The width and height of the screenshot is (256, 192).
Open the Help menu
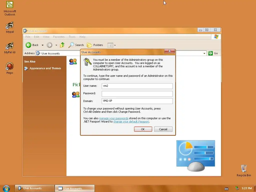pyautogui.click(x=82, y=37)
